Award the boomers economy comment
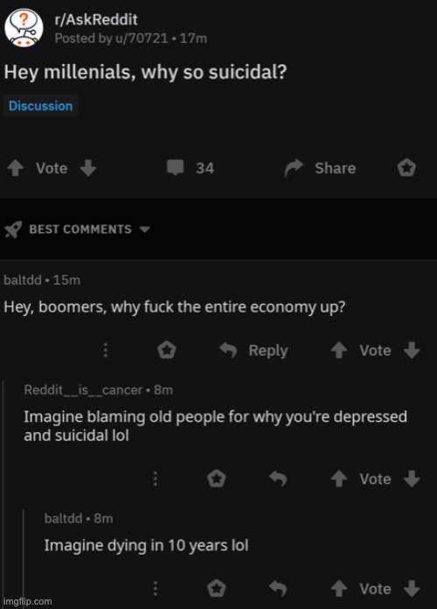Image resolution: width=437 pixels, height=609 pixels. pyautogui.click(x=167, y=350)
